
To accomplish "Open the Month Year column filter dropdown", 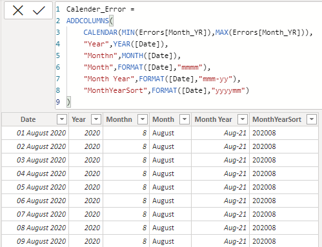I will coord(243,119).
